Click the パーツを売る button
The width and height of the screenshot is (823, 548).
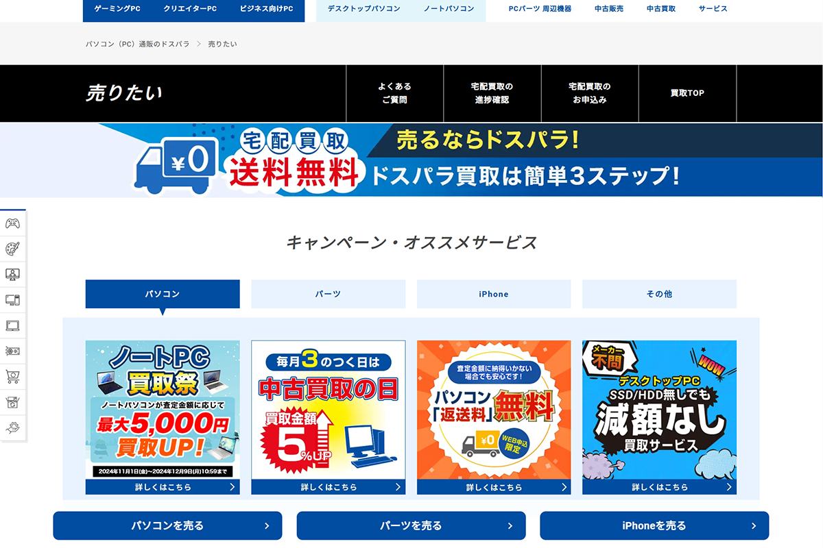[x=411, y=525]
